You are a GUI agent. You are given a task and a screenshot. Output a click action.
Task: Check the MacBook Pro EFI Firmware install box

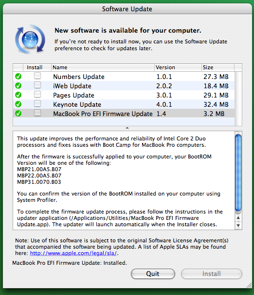(x=37, y=113)
